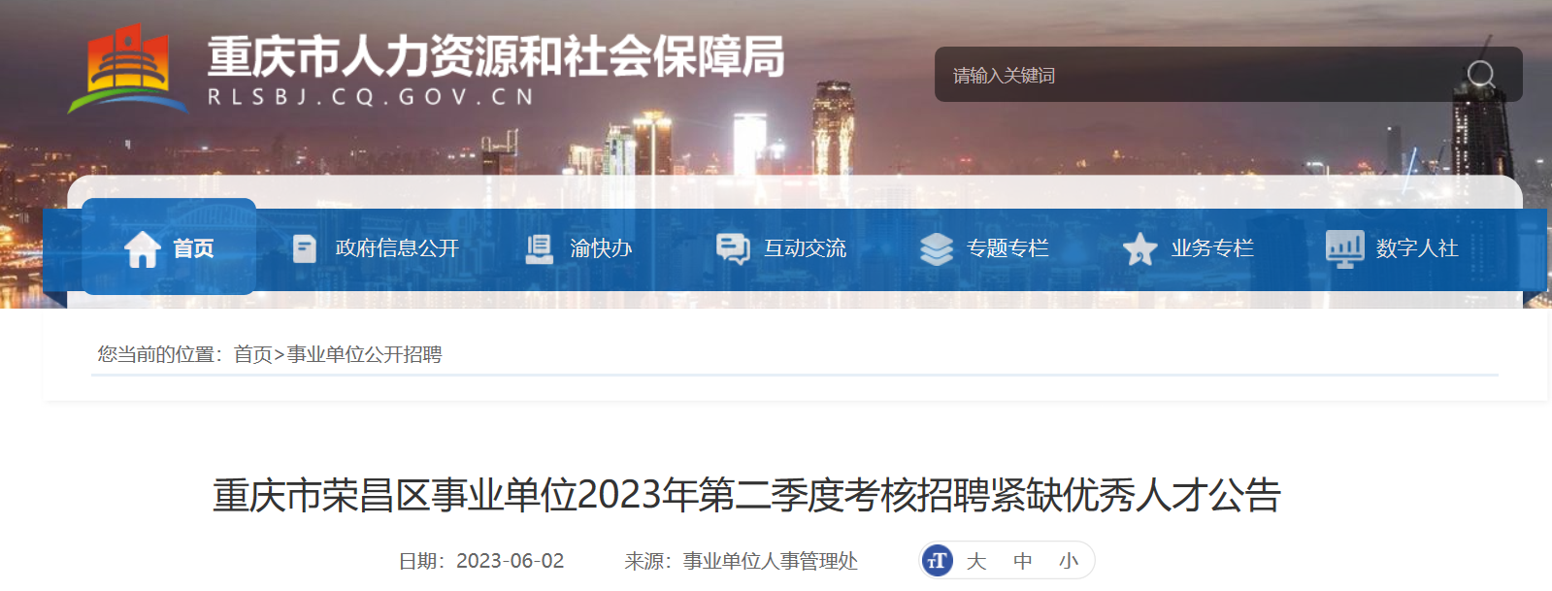Focus the keyword search field
The image size is (1552, 591).
pyautogui.click(x=1199, y=75)
